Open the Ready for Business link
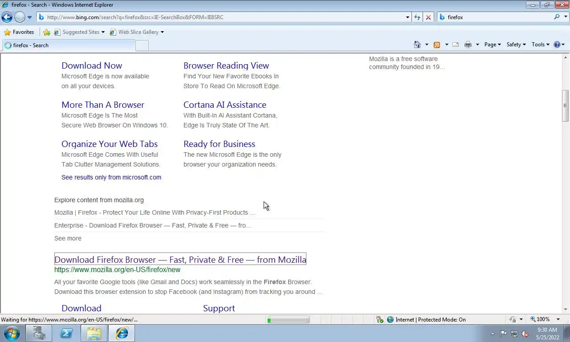570x342 pixels. point(219,144)
